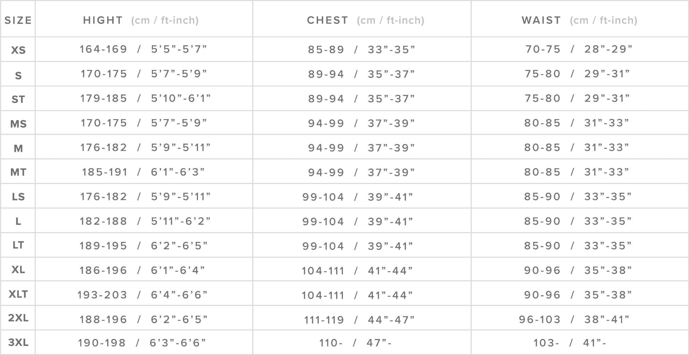The height and width of the screenshot is (355, 689).
Task: Click the LS size label
Action: [x=18, y=197]
